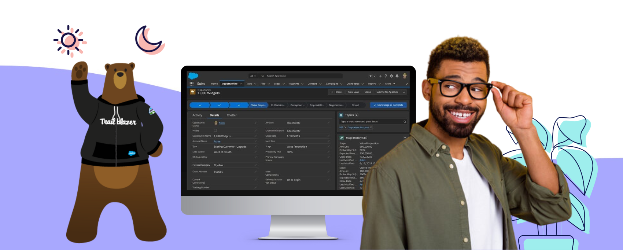The image size is (623, 250).
Task: Select the Value Proposition path stage
Action: point(258,105)
